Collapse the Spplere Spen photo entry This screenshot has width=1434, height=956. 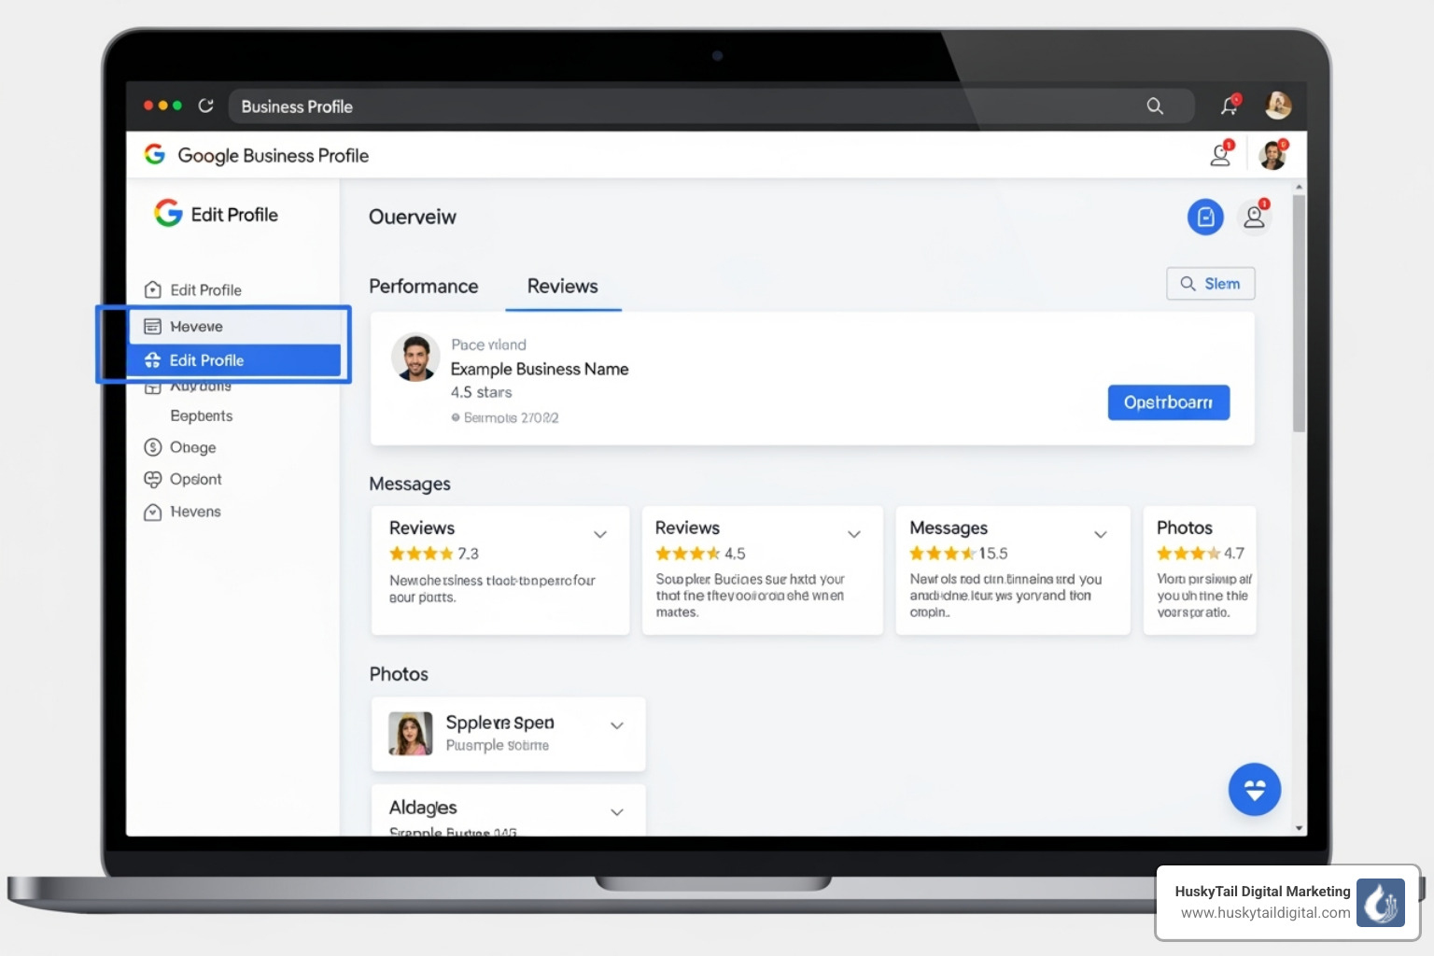click(616, 724)
